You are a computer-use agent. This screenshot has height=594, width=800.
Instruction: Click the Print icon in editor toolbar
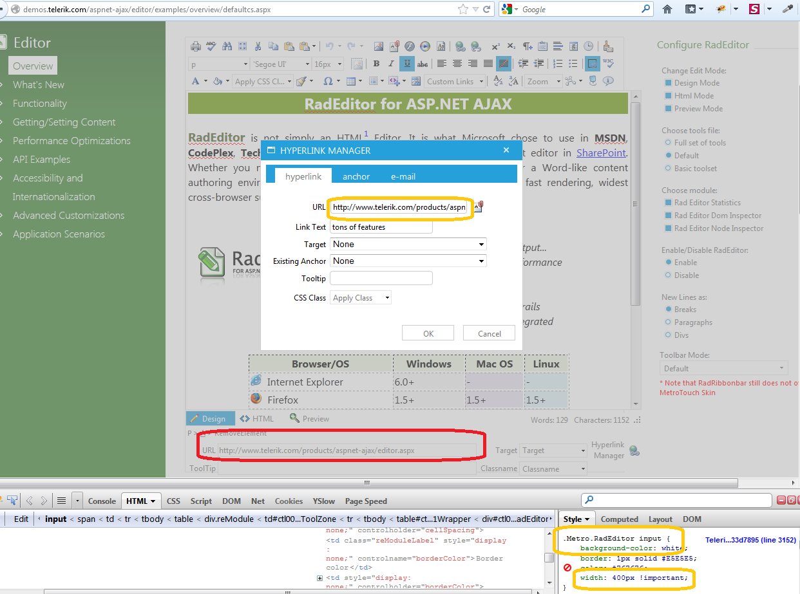196,46
